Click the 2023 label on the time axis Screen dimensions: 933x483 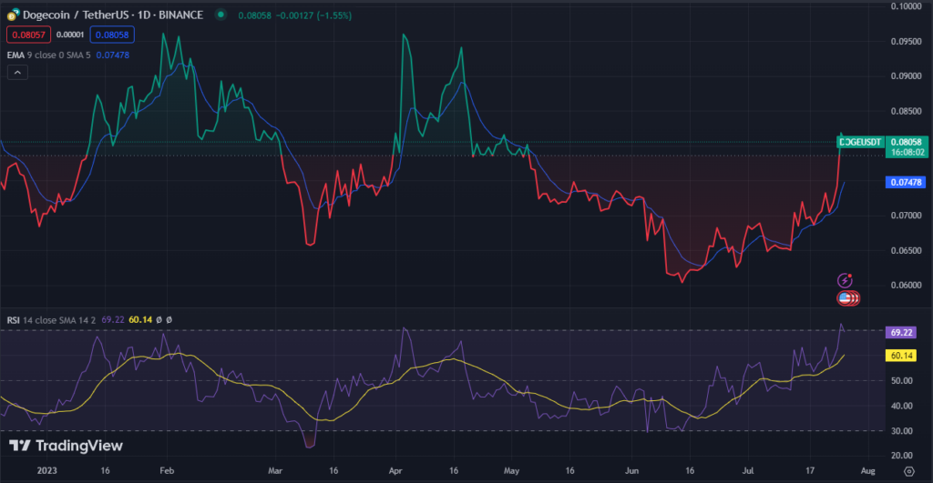pyautogui.click(x=47, y=470)
